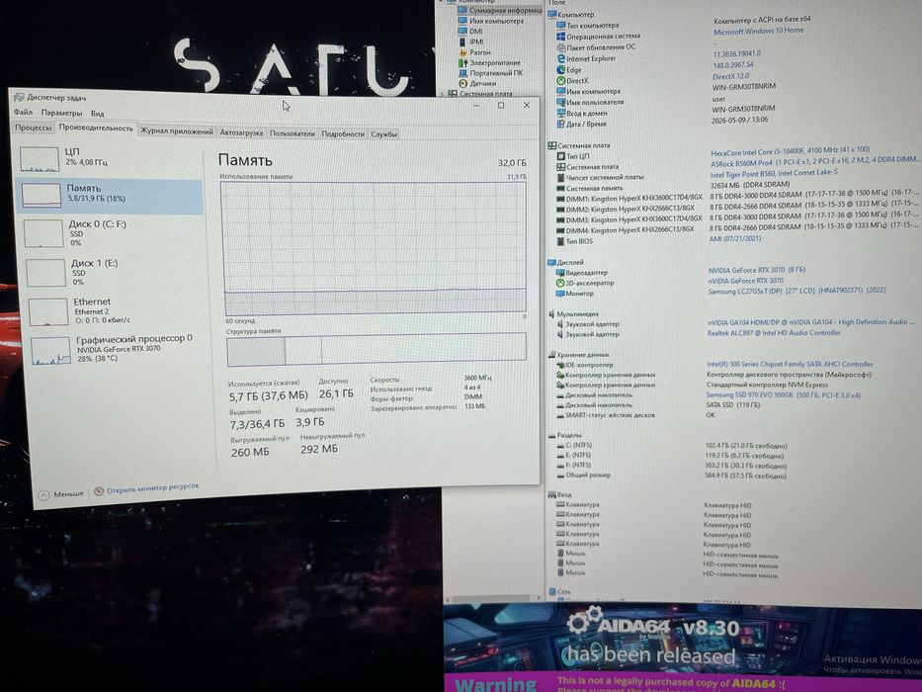Switch to the Журнал приложений tab
Viewport: 922px width, 692px height.
pos(177,131)
